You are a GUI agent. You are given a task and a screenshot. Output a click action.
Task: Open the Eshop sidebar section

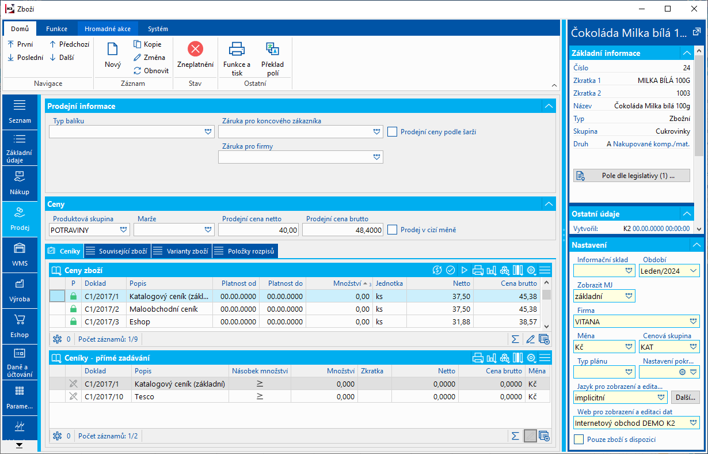(x=20, y=326)
